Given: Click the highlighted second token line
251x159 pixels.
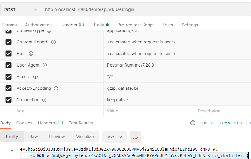Looking at the screenshot, I should 139,155.
